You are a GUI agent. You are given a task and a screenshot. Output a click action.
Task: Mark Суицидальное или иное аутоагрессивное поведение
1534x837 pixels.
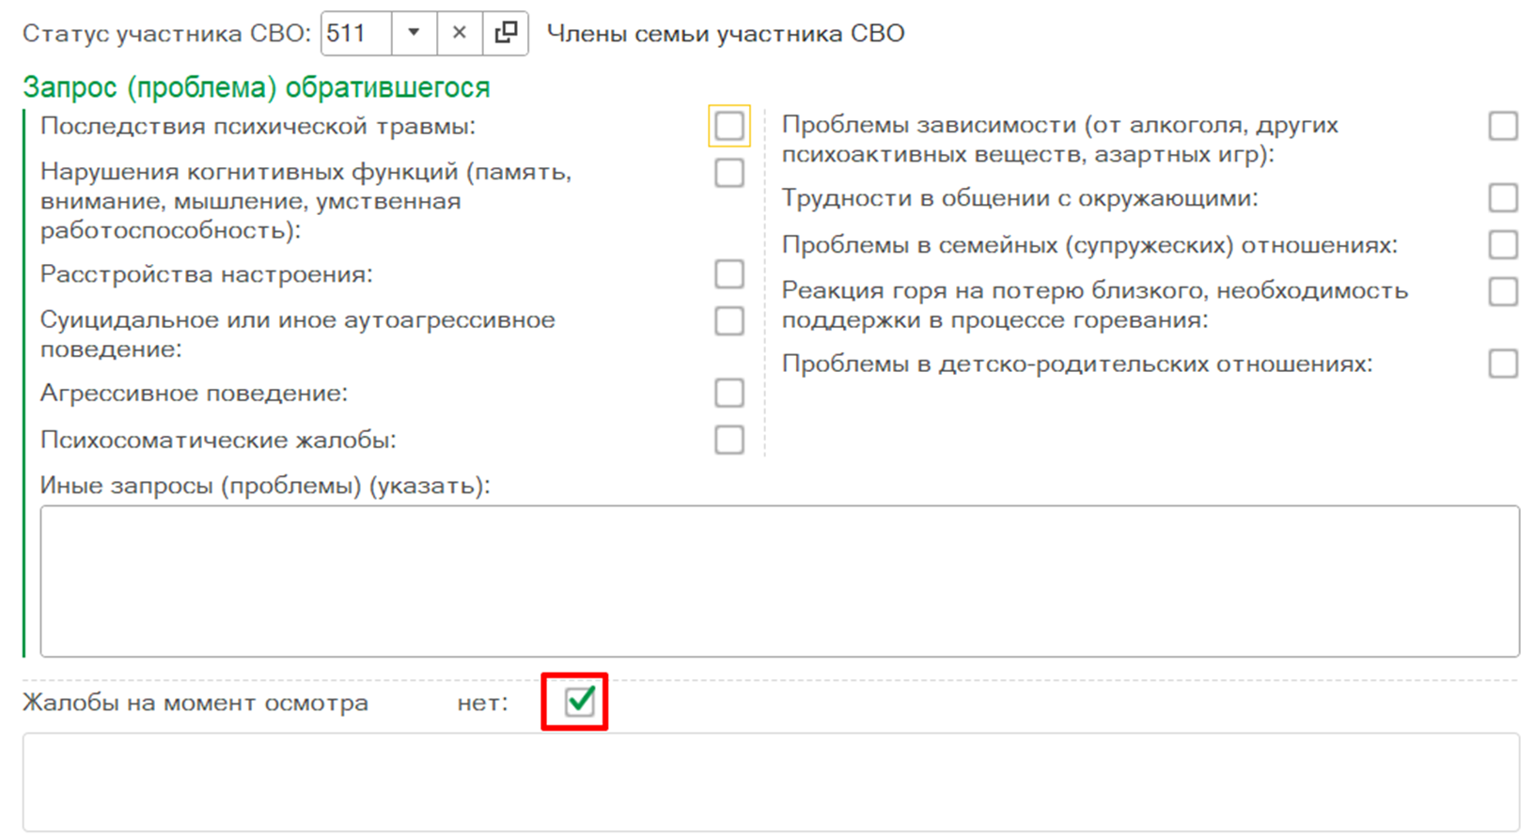[729, 321]
